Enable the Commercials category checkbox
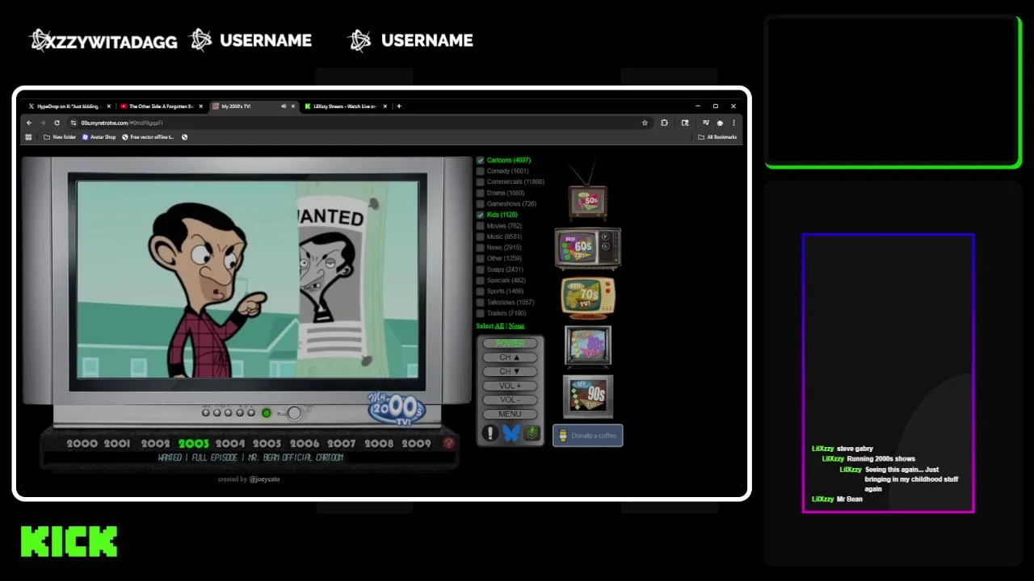This screenshot has height=581, width=1034. [x=480, y=182]
